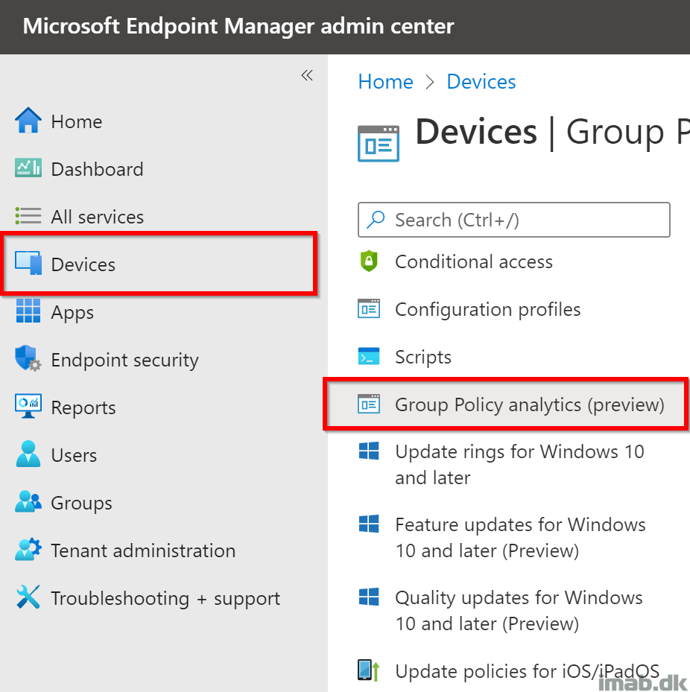Open Configuration profiles
The image size is (690, 692).
coord(488,309)
